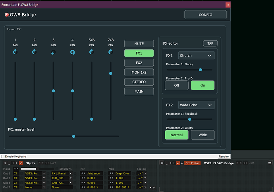This screenshot has height=192, width=274.
Task: Click the Hydra outputs page-right arrow
Action: pyautogui.click(x=154, y=188)
